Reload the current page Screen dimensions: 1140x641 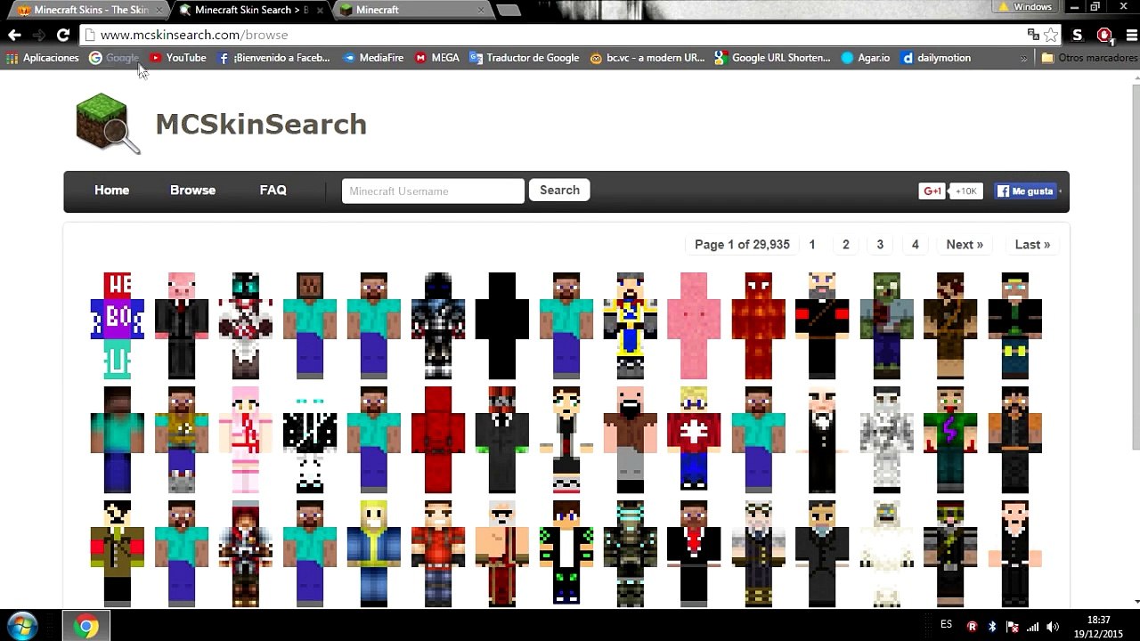coord(63,35)
